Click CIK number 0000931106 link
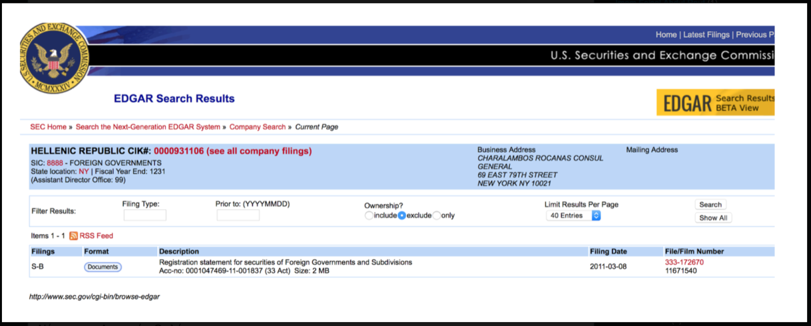 (178, 151)
